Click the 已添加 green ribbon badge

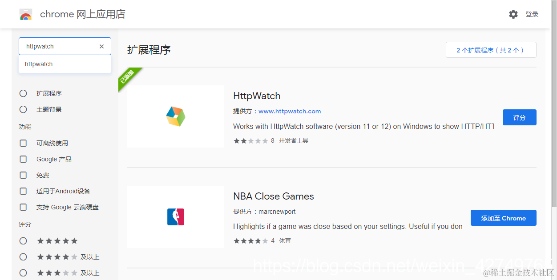[127, 77]
